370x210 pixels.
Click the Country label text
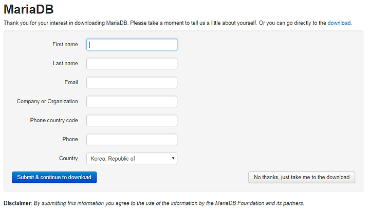[x=68, y=158]
